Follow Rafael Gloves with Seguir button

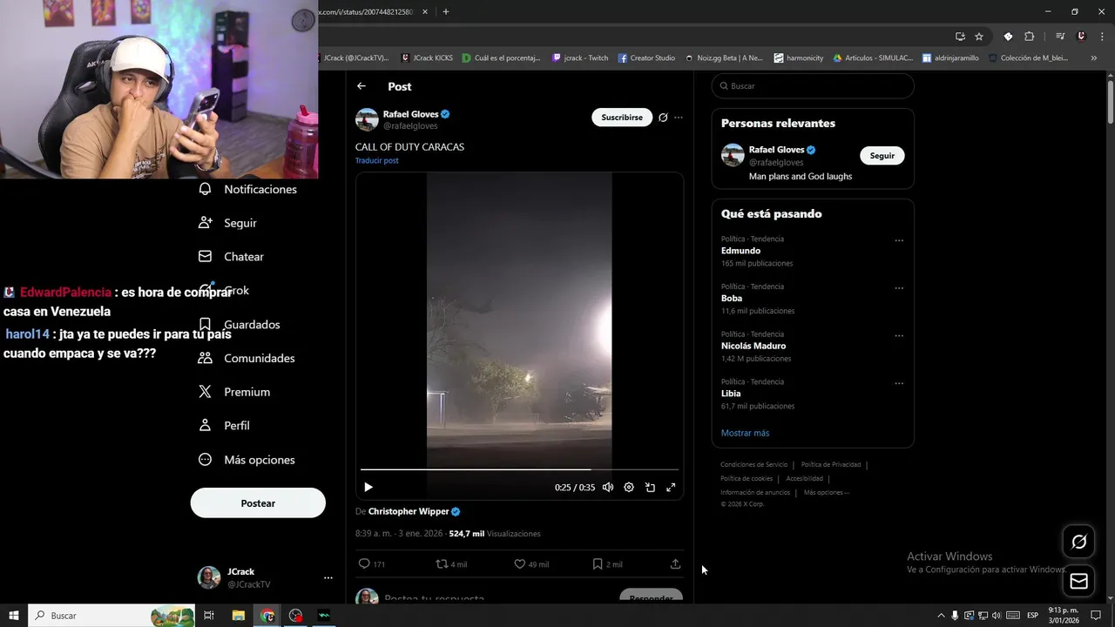882,156
